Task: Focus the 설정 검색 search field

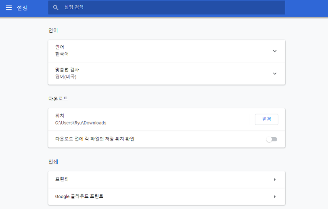Action: click(x=167, y=8)
